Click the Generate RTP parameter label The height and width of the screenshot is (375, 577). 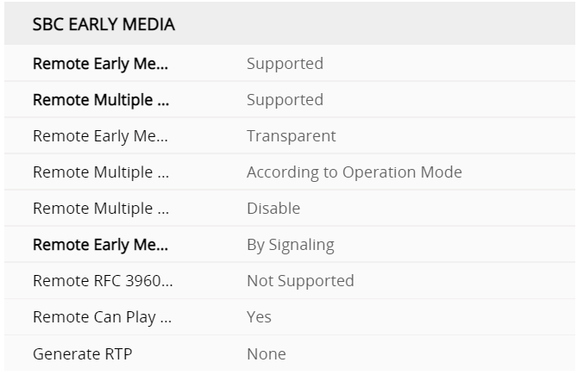83,354
